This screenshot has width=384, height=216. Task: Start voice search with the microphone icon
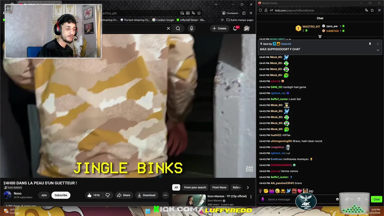[191, 28]
